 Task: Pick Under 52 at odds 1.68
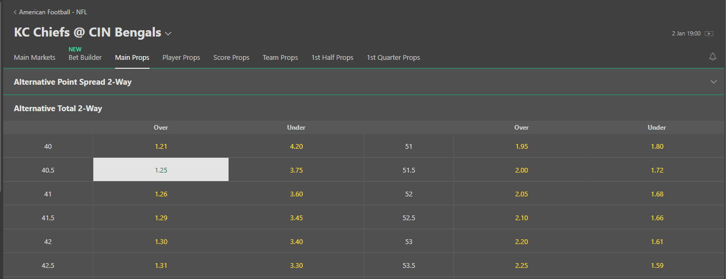657,194
